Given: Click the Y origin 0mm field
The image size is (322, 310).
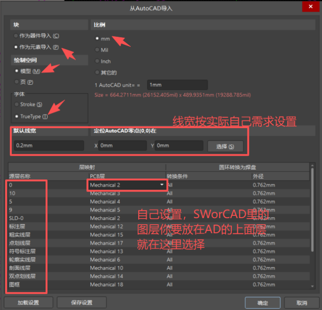Looking at the screenshot, I should coord(179,145).
